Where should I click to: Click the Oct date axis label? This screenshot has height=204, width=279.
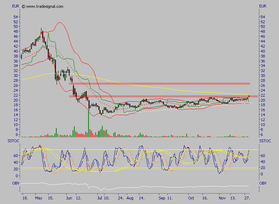[x=191, y=198]
